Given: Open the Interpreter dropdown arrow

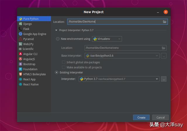Looking at the screenshot, I should pos(157,79).
